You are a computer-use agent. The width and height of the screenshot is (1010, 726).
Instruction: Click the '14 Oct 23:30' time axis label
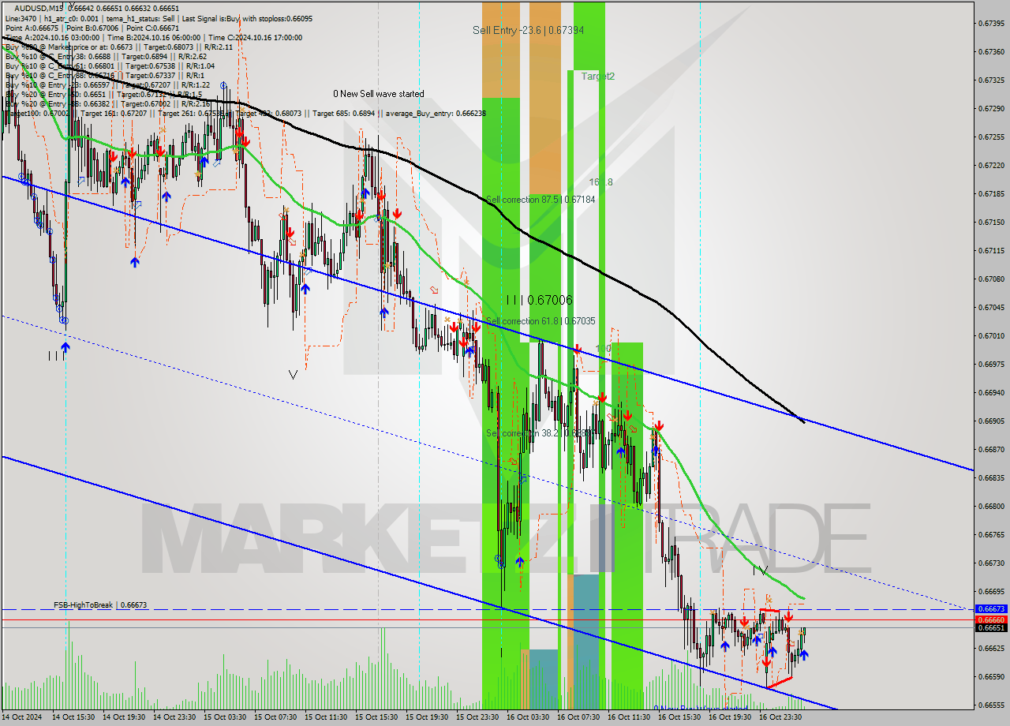click(174, 717)
